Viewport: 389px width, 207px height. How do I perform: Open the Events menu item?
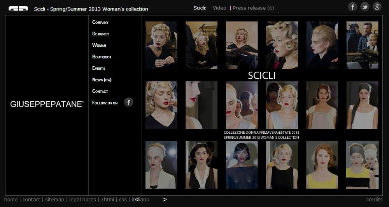pos(98,68)
